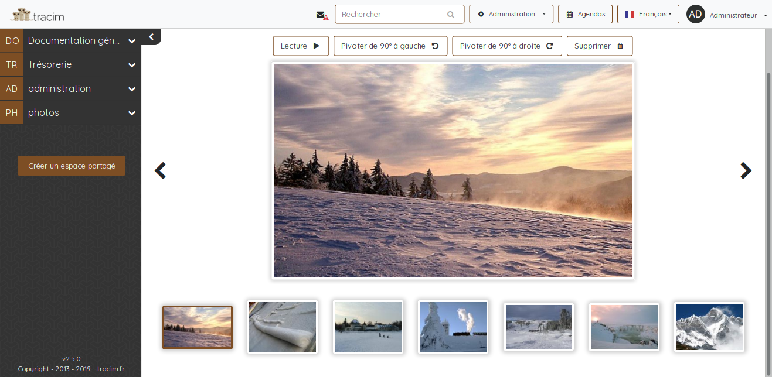Expand the Trésorerie workspace chevron
This screenshot has height=377, width=772.
(132, 65)
